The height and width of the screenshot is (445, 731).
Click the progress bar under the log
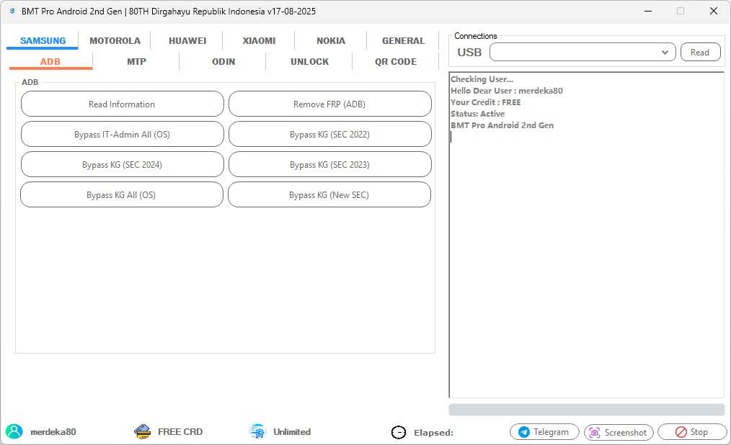(587, 410)
